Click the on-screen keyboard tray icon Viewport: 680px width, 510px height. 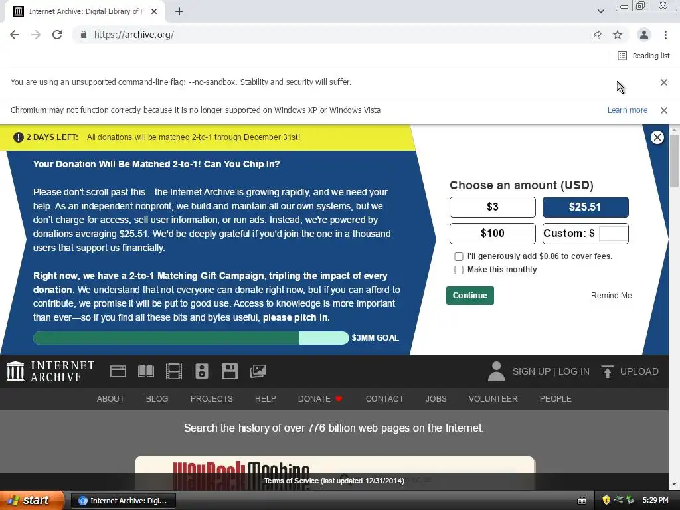(x=582, y=501)
